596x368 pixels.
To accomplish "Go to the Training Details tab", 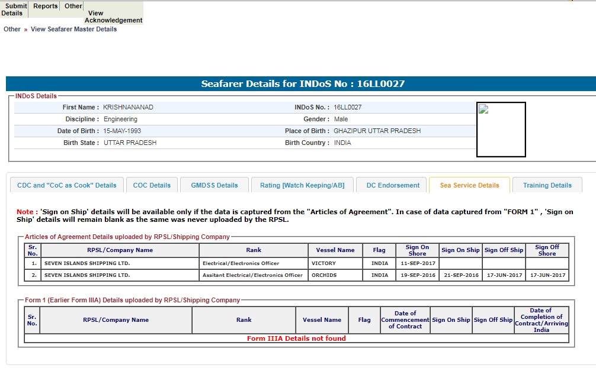I will (x=547, y=185).
